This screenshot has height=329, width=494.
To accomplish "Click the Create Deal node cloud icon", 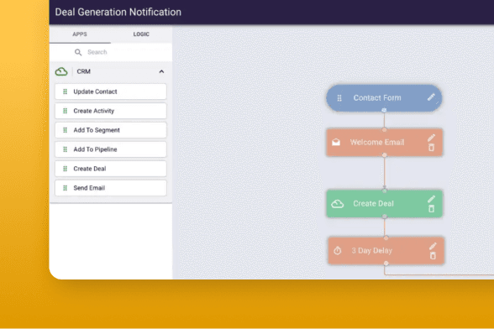I will (338, 204).
